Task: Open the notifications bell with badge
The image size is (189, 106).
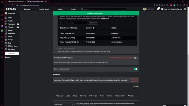Action: [158, 9]
